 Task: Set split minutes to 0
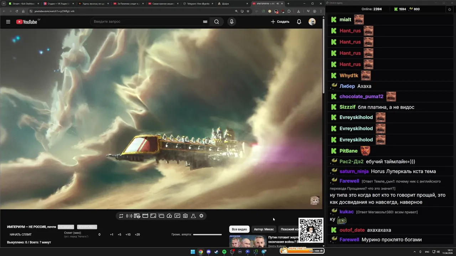point(99,235)
